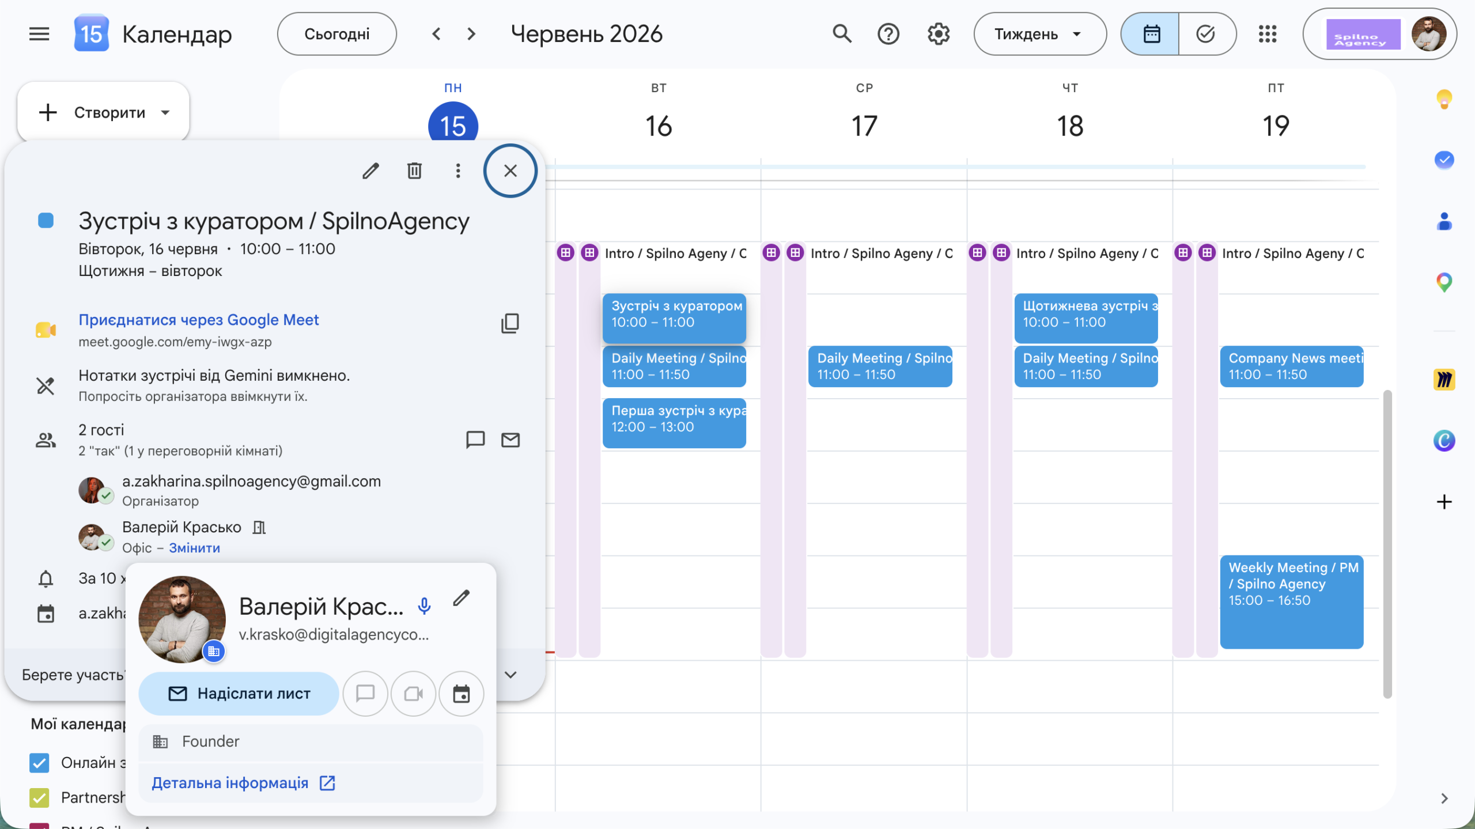Toggle the Partnersh calendar checkbox
This screenshot has width=1475, height=829.
(39, 797)
